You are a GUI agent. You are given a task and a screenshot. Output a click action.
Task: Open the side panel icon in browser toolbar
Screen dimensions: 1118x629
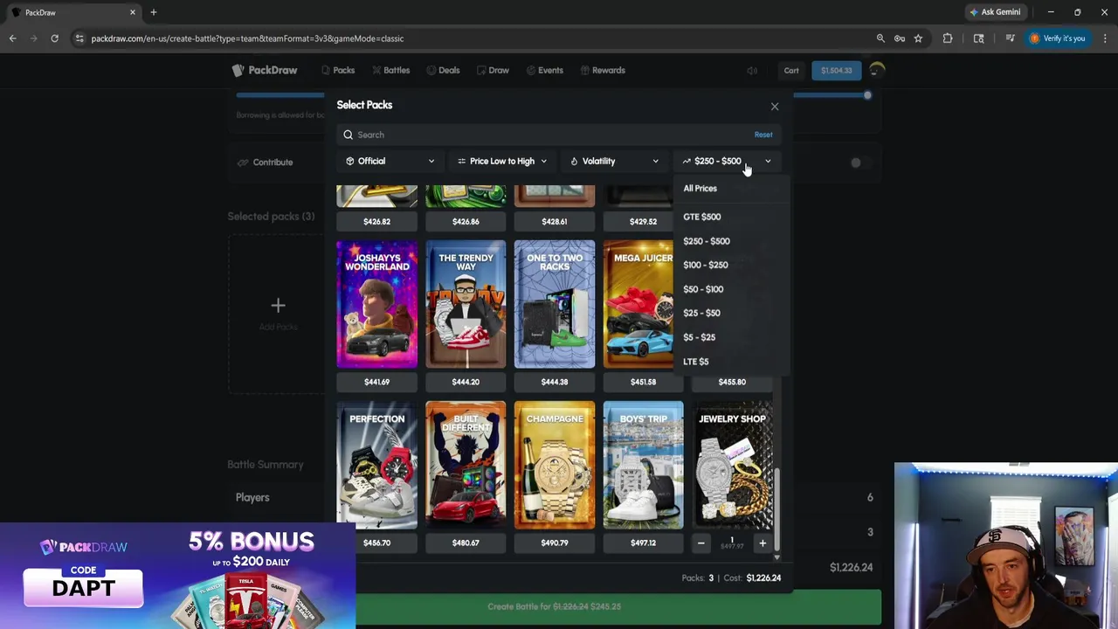click(x=979, y=38)
